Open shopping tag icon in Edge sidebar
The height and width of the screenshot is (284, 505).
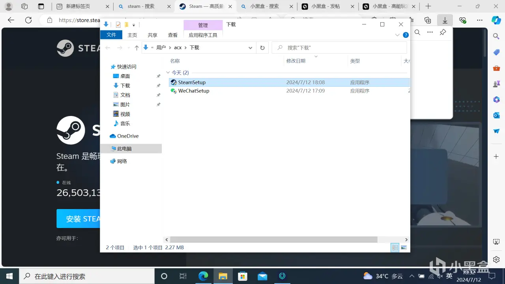click(496, 52)
